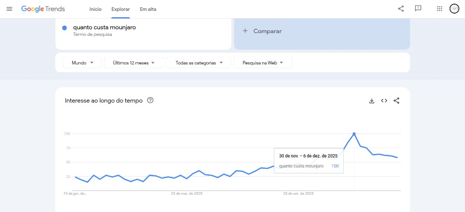The height and width of the screenshot is (212, 465).
Task: Open the help icon beside chart title
Action: coord(150,100)
